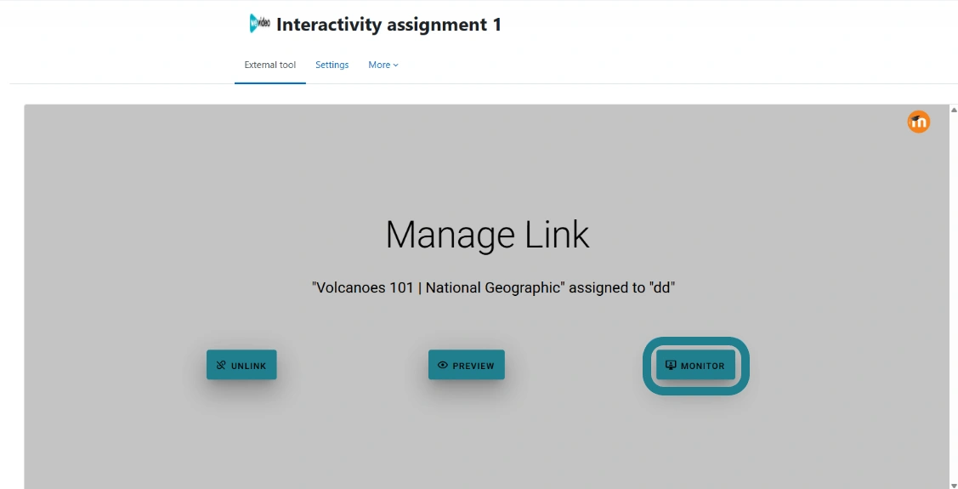Click the "Volcanoes 101 | National Geographic" assignment text
The image size is (958, 489).
[493, 287]
